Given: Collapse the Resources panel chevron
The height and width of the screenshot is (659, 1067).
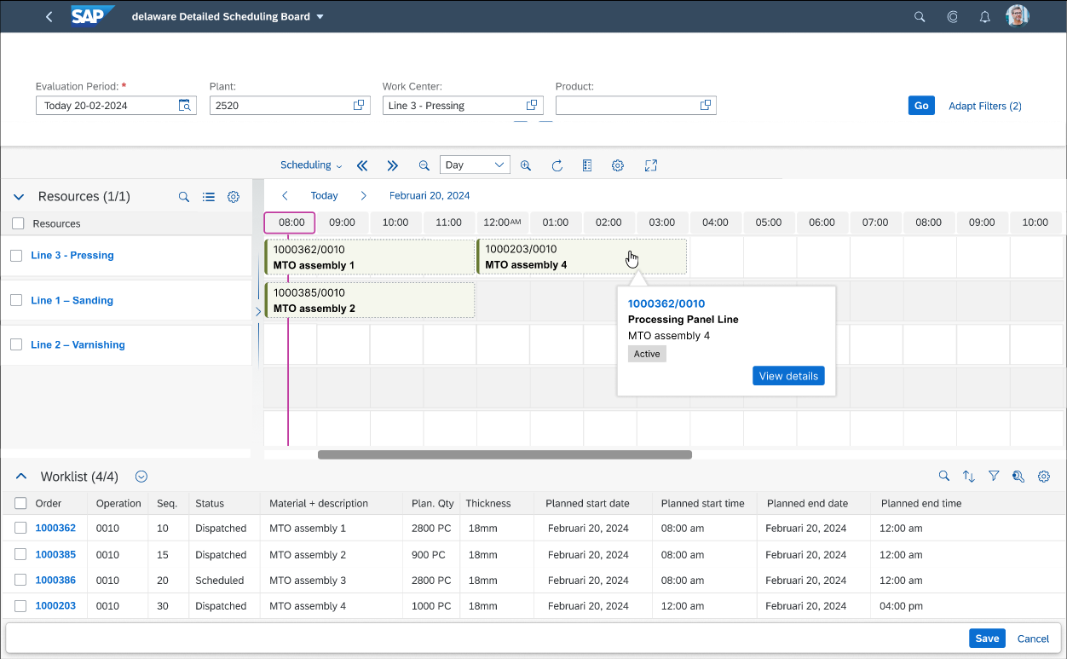Looking at the screenshot, I should [x=19, y=197].
